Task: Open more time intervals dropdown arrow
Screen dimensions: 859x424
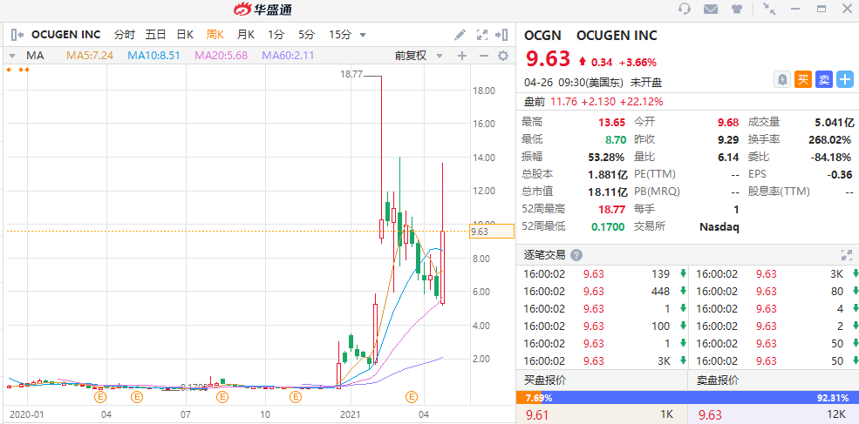Action: (x=363, y=36)
